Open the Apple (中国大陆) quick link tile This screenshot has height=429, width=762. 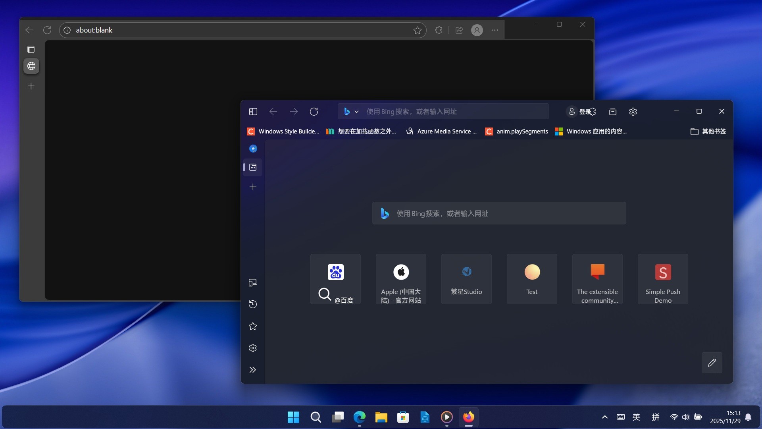point(401,279)
